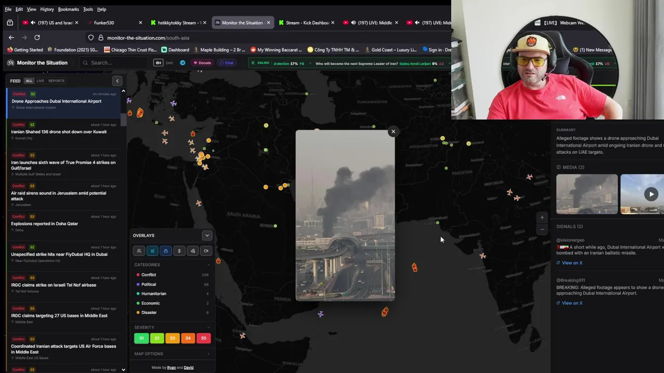The image size is (664, 373).
Task: Click the address bar URL
Action: (148, 38)
